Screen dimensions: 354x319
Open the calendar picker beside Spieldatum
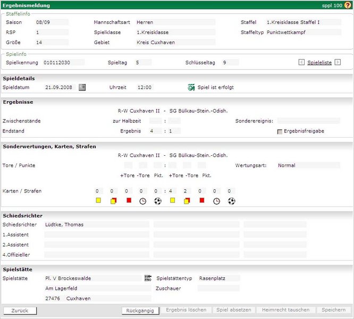[x=82, y=87]
